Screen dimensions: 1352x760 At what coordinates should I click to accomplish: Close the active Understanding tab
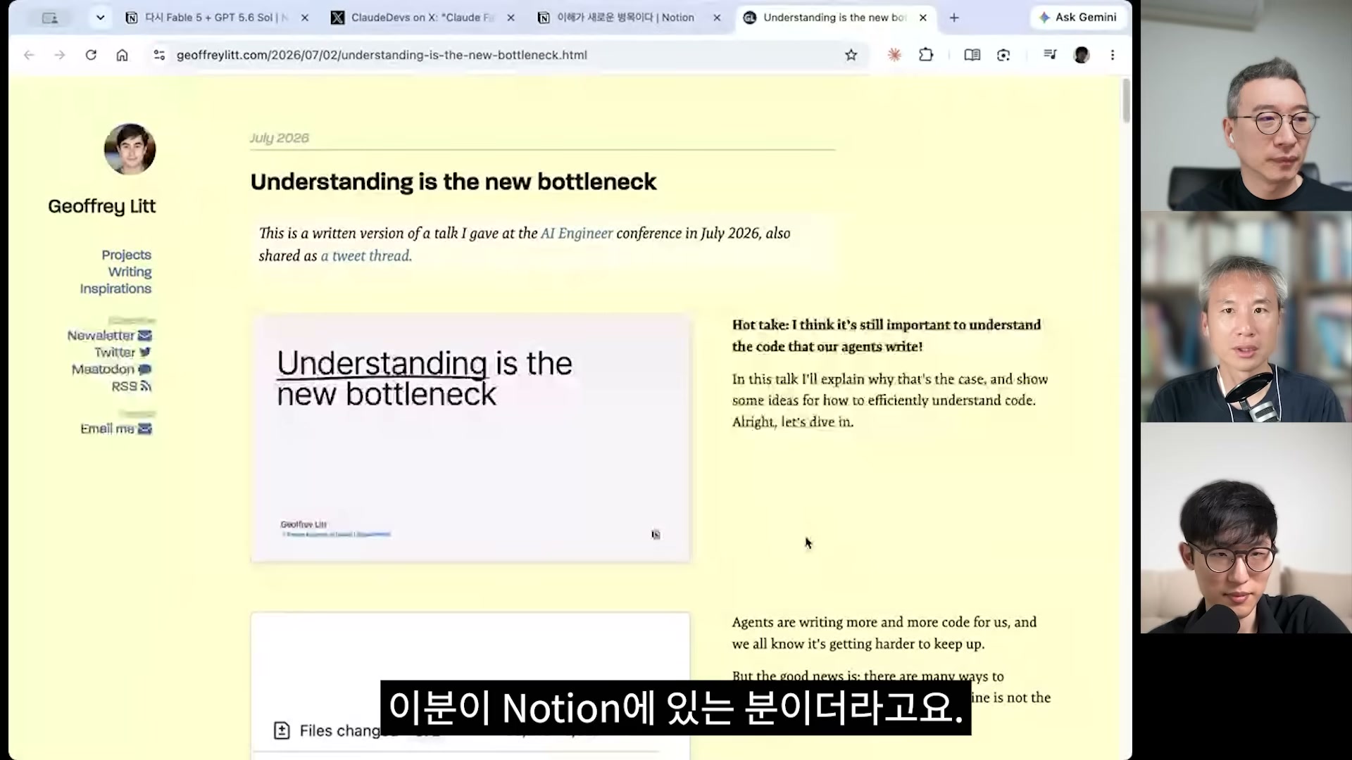[923, 18]
